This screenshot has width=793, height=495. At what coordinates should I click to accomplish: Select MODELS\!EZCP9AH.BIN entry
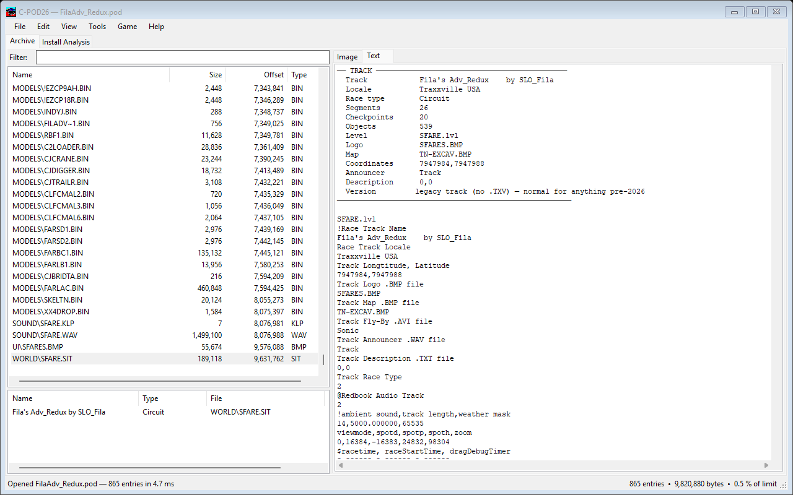(164, 88)
